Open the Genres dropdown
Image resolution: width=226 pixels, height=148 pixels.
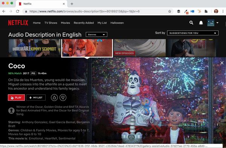click(96, 35)
